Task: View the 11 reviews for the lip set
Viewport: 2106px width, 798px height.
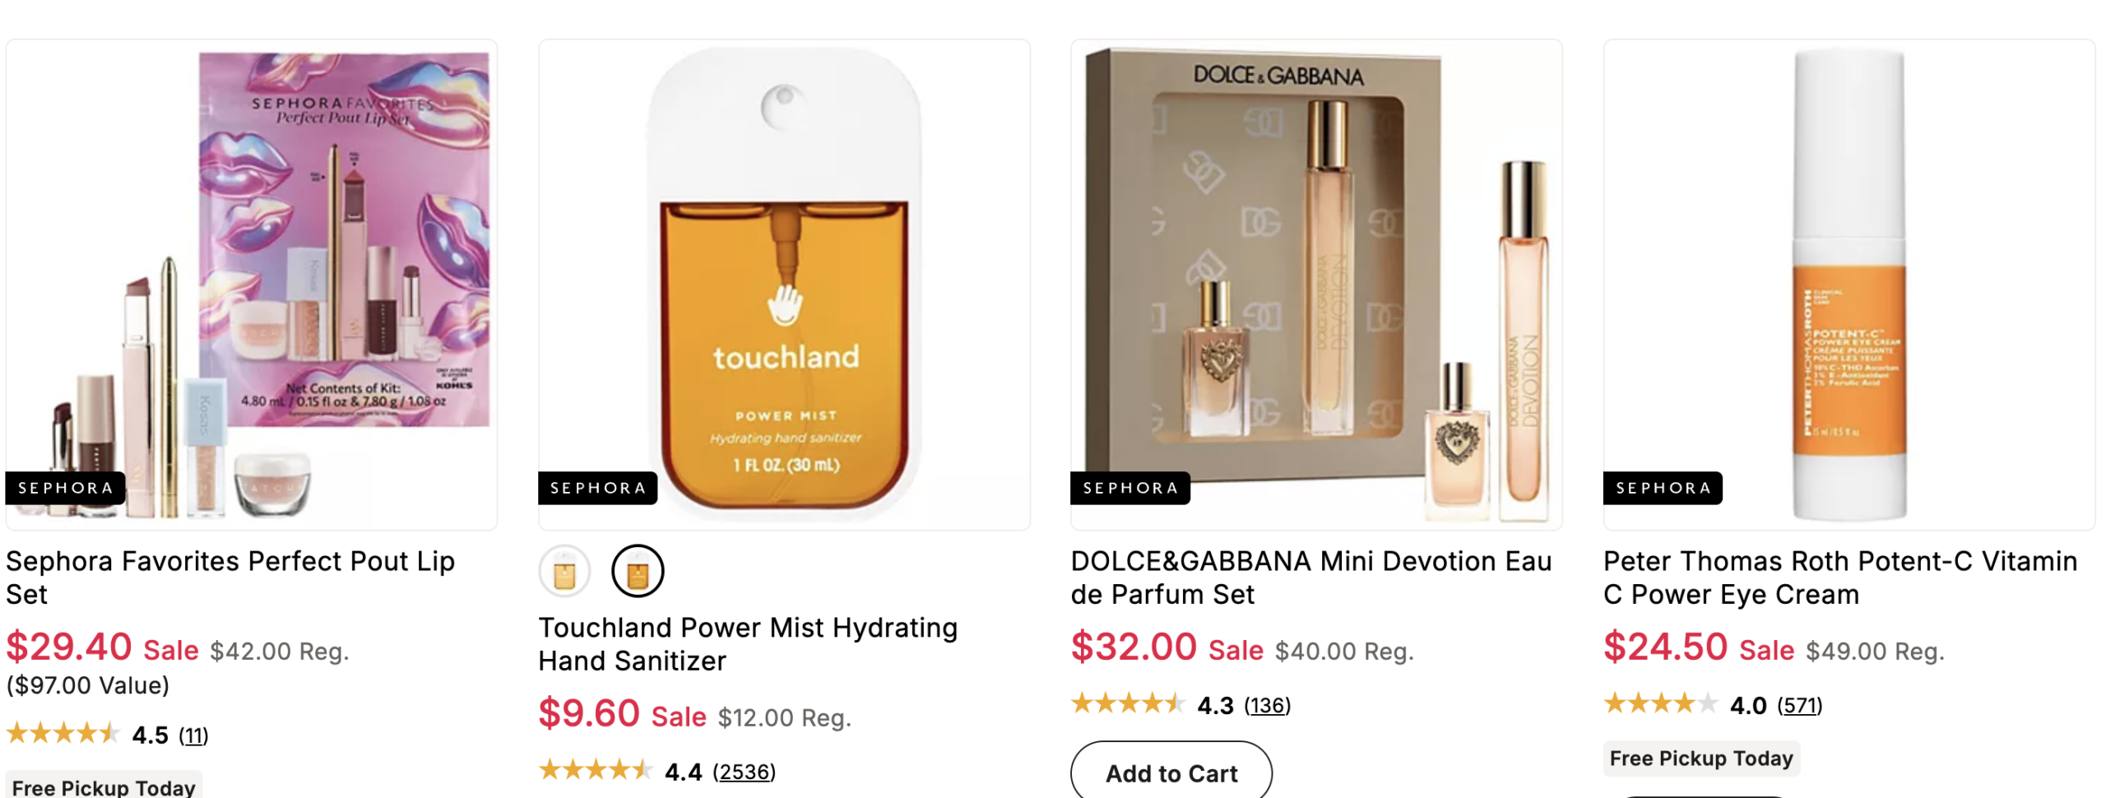Action: 194,735
